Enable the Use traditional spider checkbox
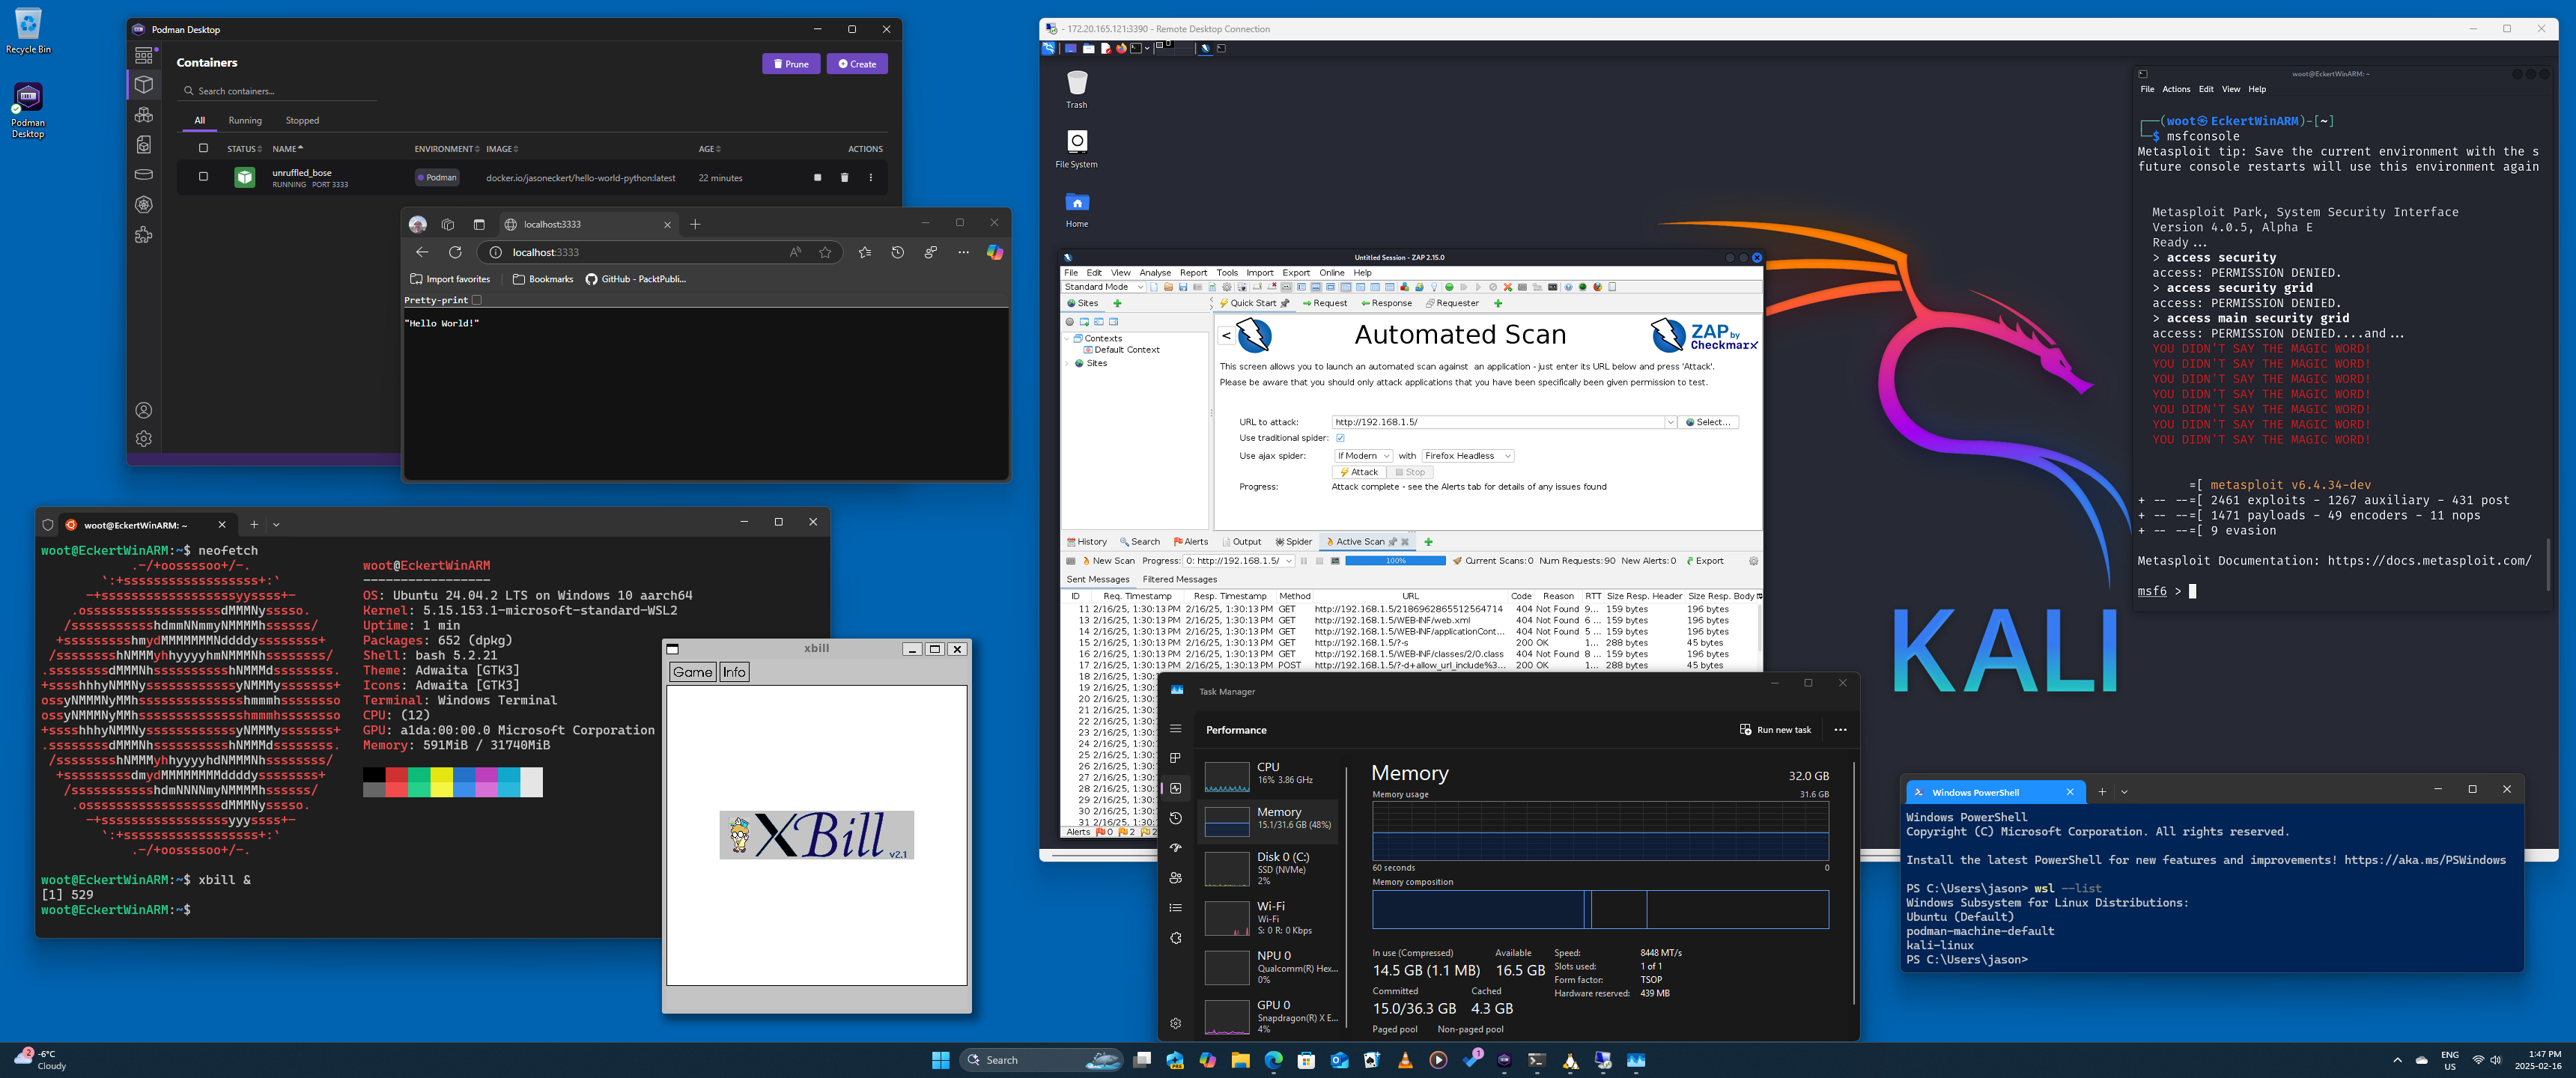 [1340, 438]
